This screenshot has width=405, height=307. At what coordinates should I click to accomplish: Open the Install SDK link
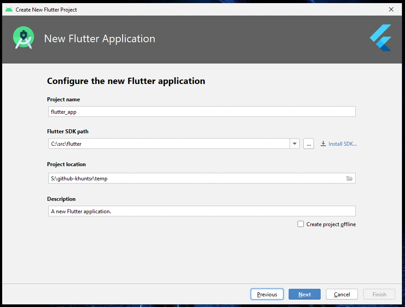pos(342,144)
